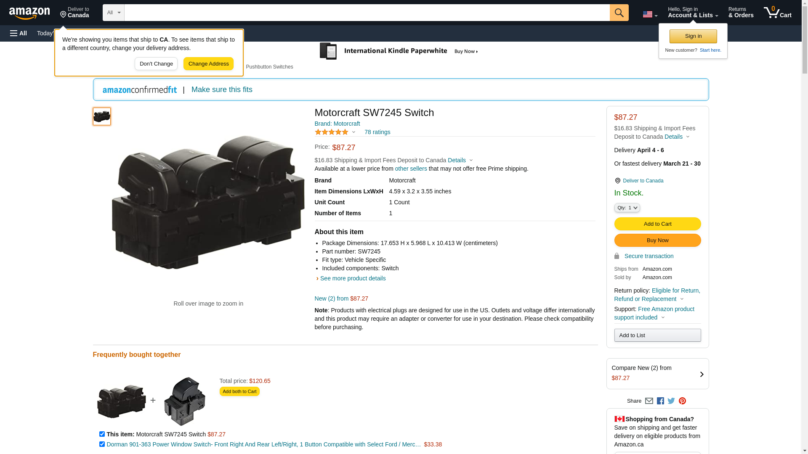The width and height of the screenshot is (808, 454).
Task: Uncheck This item Motorcraft SW7245 checkbox
Action: [102, 434]
